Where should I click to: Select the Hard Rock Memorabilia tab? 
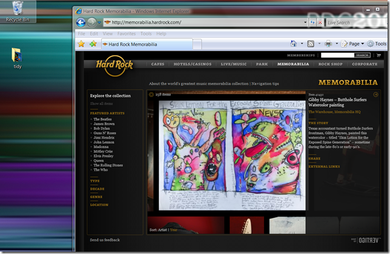click(147, 44)
